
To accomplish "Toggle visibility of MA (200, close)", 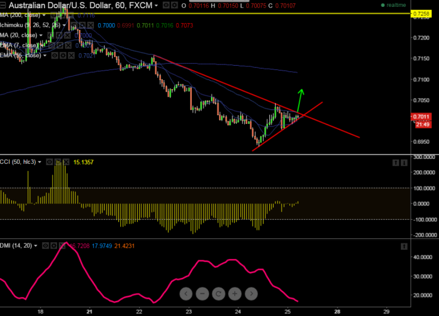I will tap(54, 15).
